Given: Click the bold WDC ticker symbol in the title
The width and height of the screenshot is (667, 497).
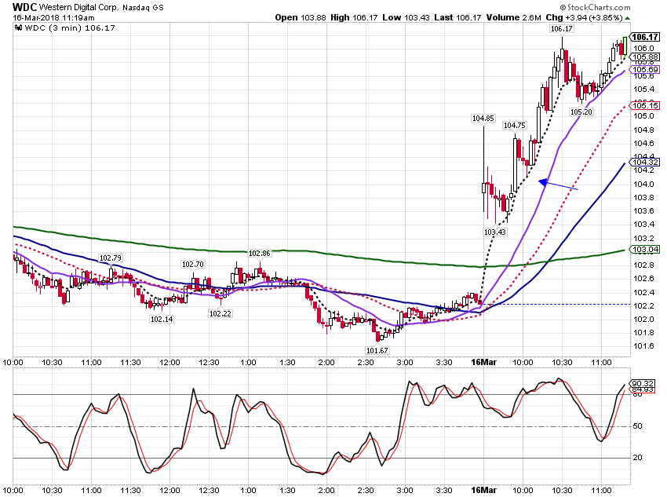Looking at the screenshot, I should pyautogui.click(x=24, y=7).
